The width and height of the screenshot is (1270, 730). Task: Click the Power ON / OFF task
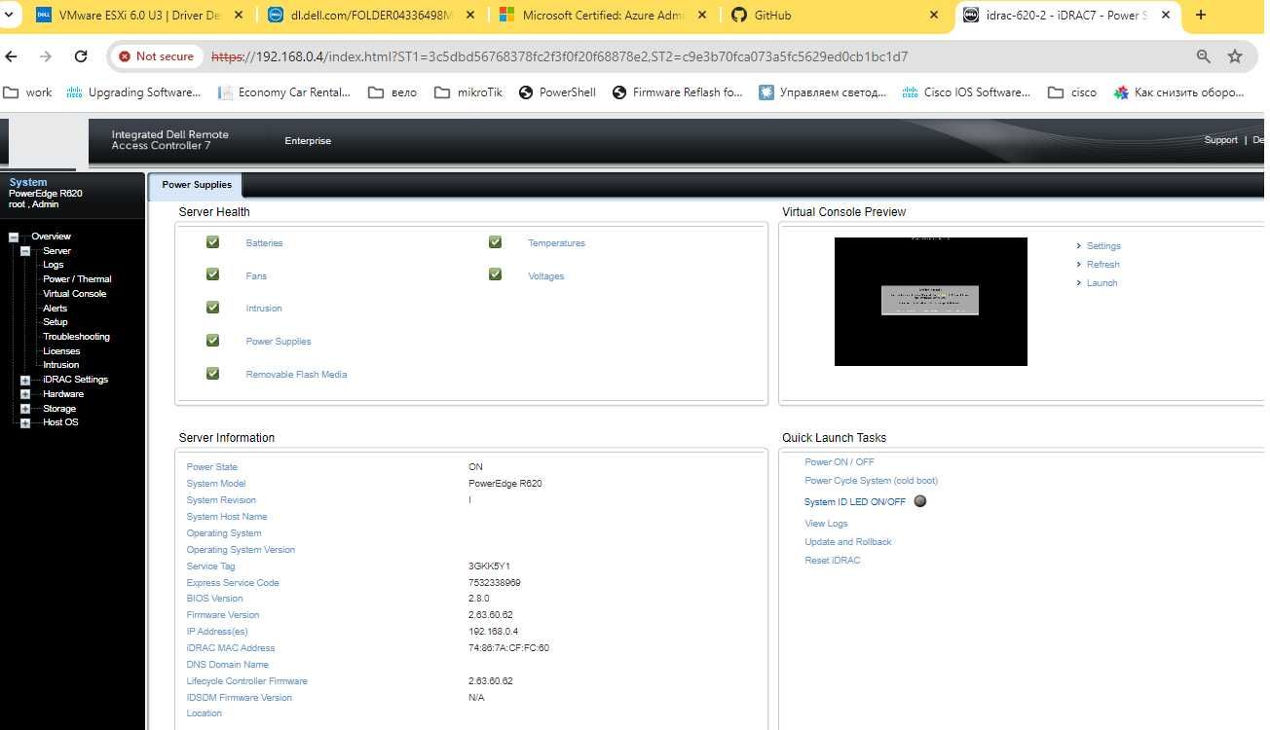click(x=840, y=462)
